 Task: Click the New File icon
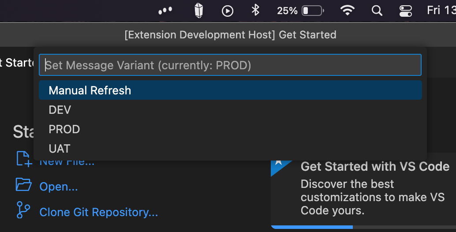click(x=24, y=159)
